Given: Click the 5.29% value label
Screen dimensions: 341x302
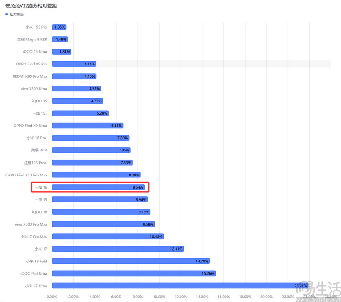Looking at the screenshot, I should (x=102, y=113).
